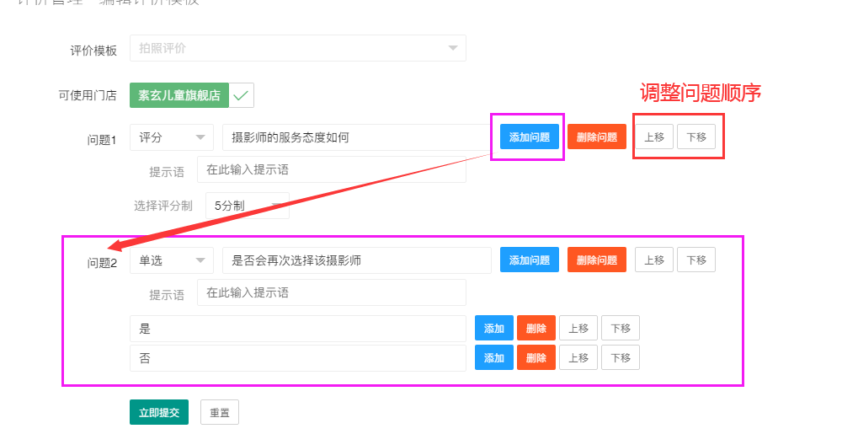Click 删除问题 button for question 1
This screenshot has height=434, width=858.
[596, 137]
